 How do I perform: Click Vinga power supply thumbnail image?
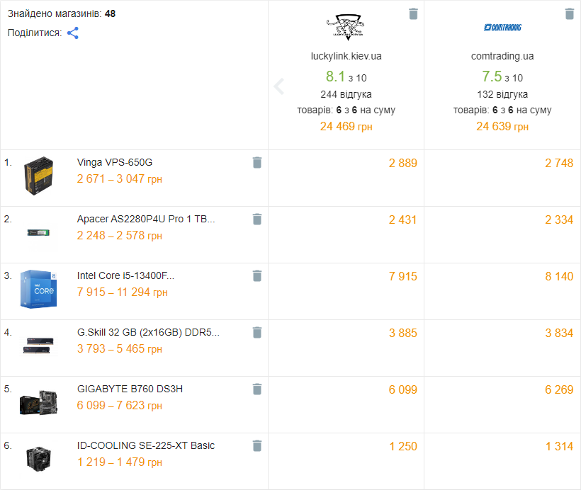pyautogui.click(x=38, y=176)
